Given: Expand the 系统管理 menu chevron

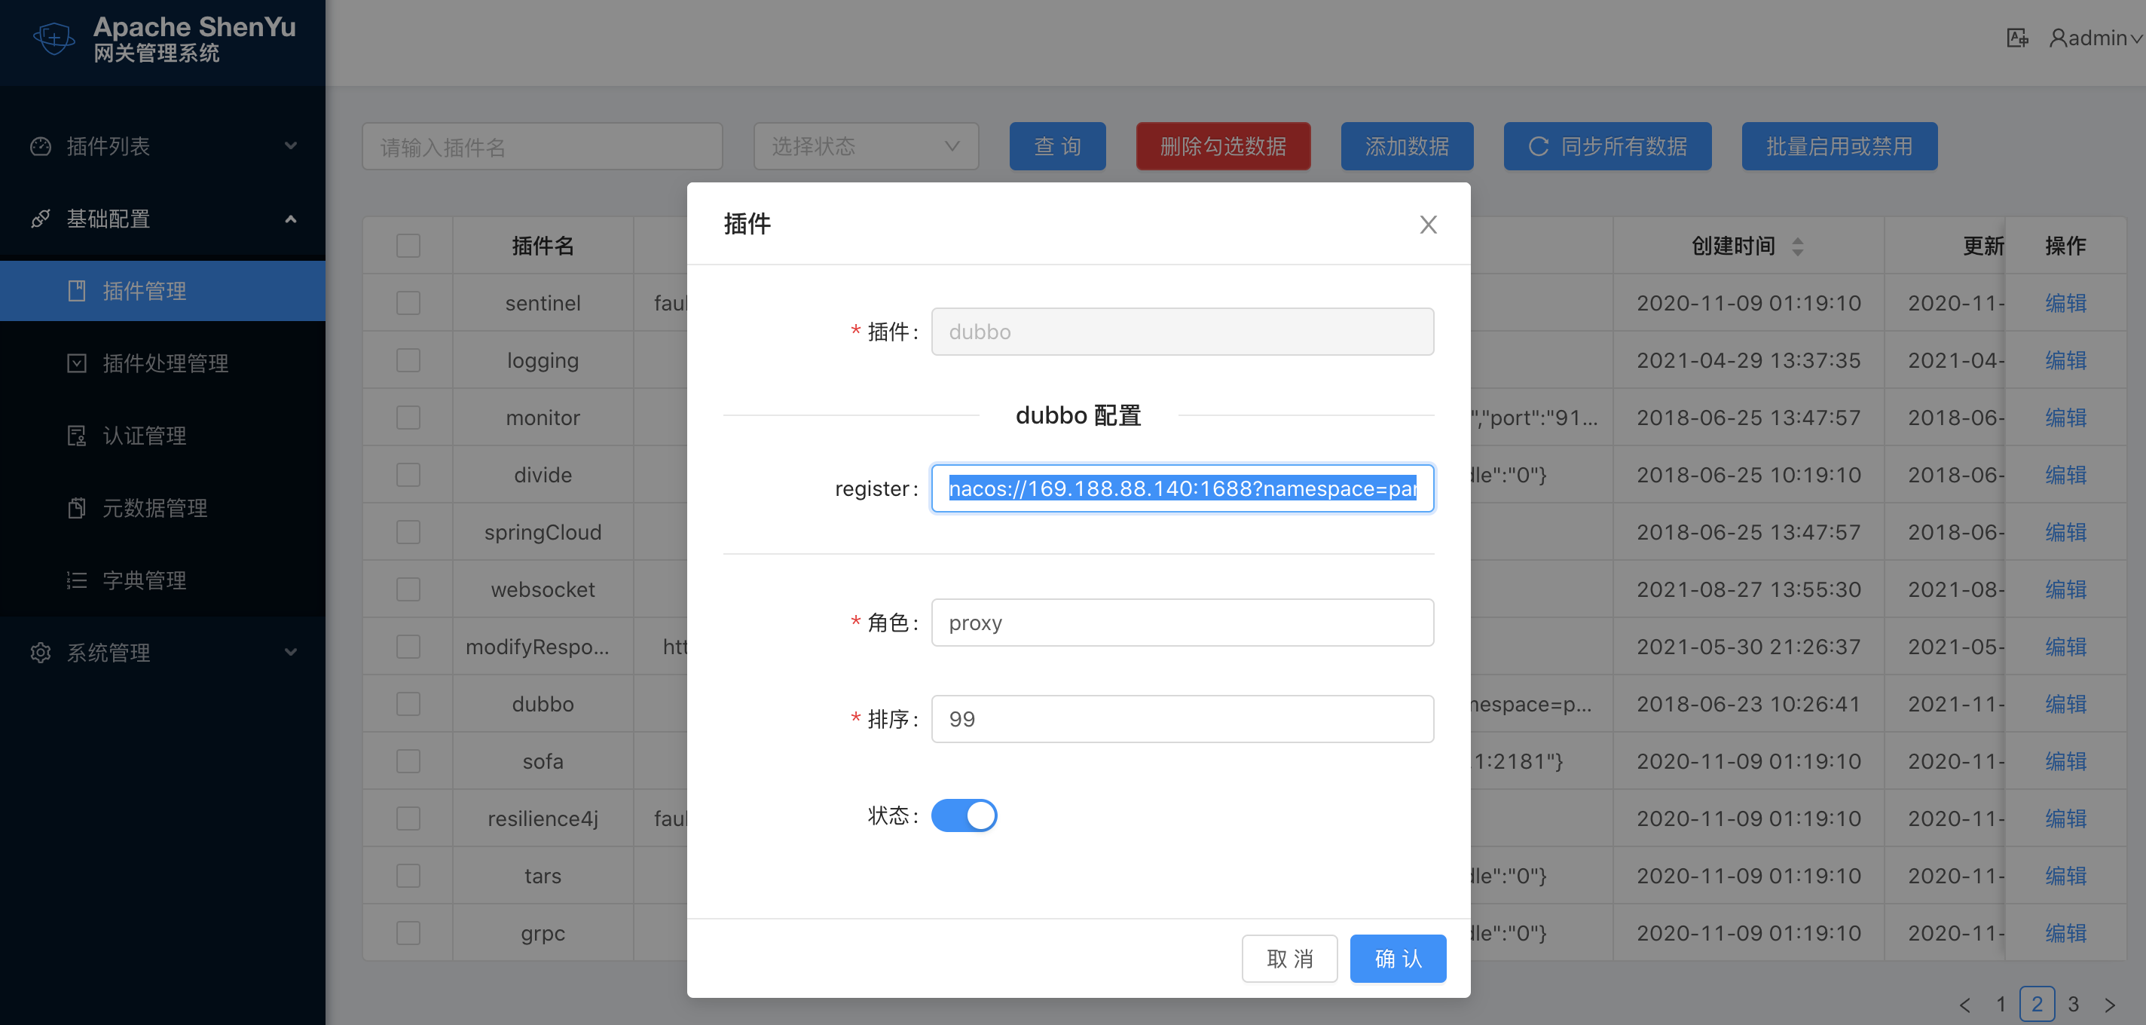Looking at the screenshot, I should pyautogui.click(x=291, y=652).
